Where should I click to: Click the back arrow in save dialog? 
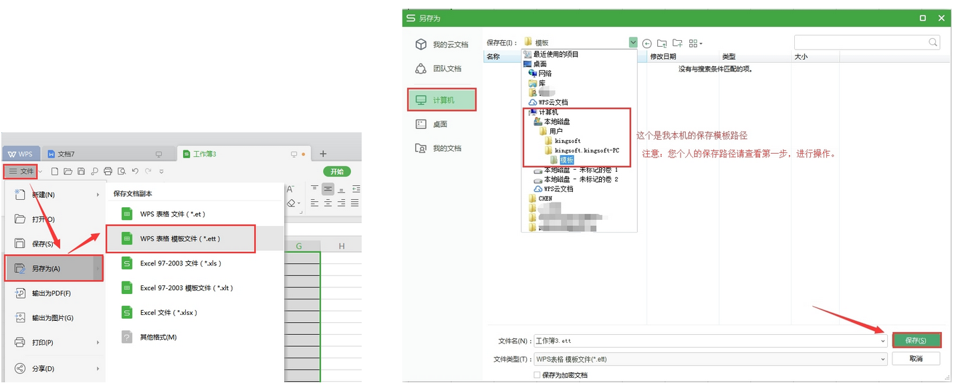coord(646,43)
